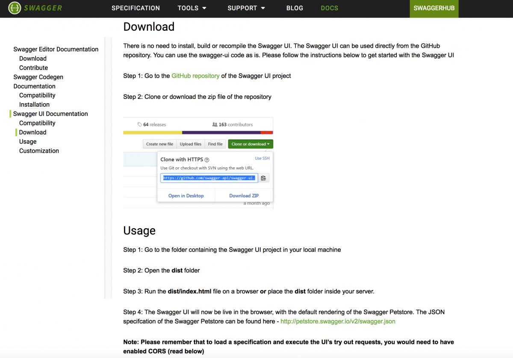Follow the GitHub repository link
513x358 pixels.
[195, 76]
